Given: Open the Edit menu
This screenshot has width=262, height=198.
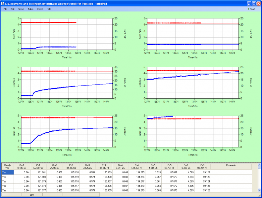Looking at the screenshot, I should click(x=13, y=9).
